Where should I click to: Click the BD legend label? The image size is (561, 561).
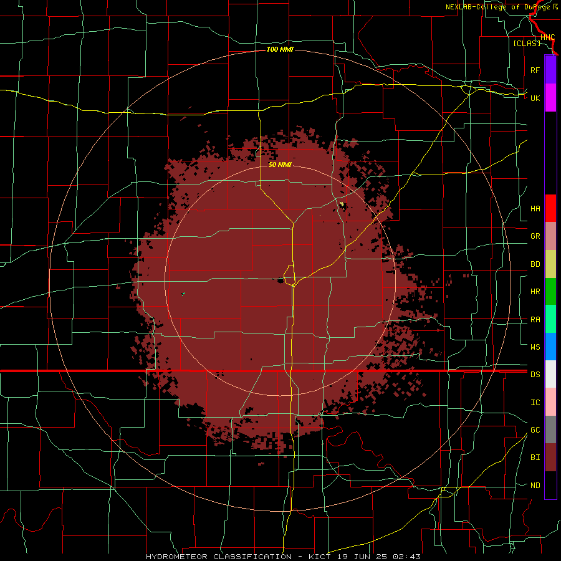[x=535, y=264]
